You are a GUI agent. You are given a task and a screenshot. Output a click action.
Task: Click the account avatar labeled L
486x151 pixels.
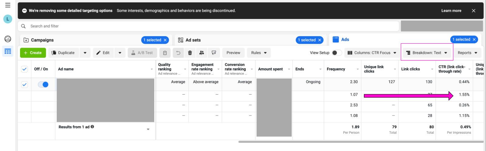click(x=8, y=19)
